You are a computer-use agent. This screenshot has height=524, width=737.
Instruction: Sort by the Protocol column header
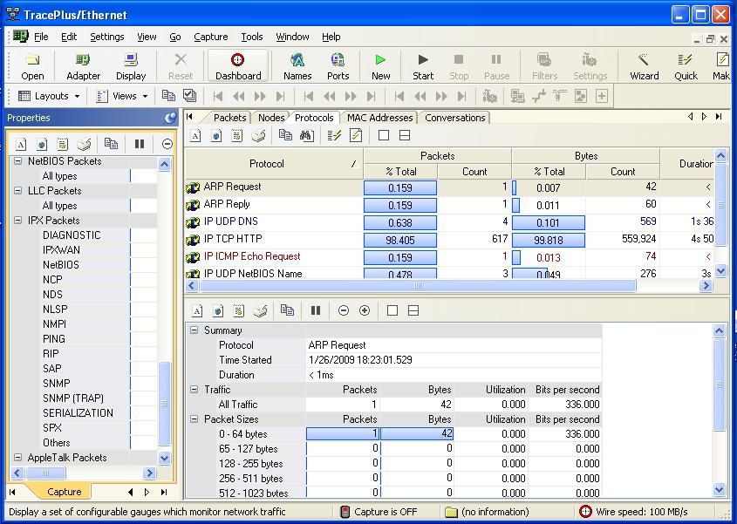point(274,164)
